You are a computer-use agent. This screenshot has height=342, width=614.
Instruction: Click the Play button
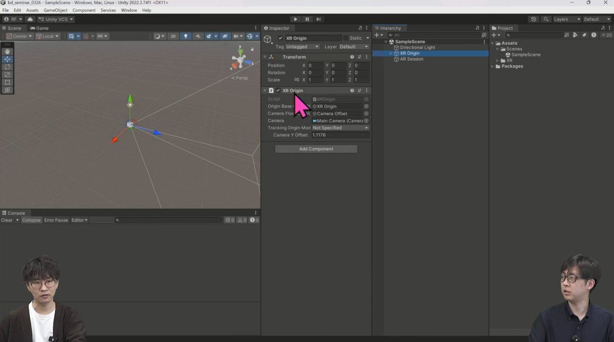point(295,19)
